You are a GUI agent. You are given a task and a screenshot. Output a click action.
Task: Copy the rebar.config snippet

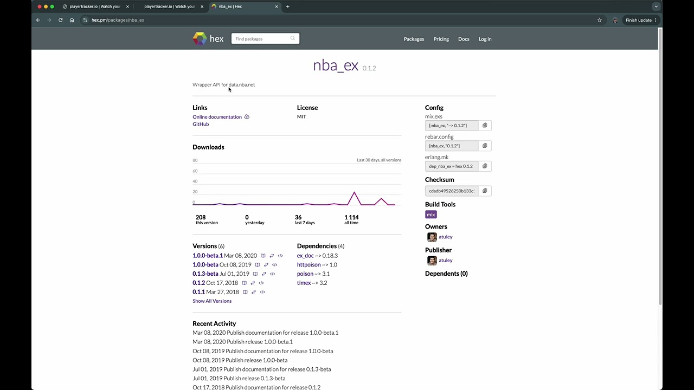pyautogui.click(x=485, y=146)
